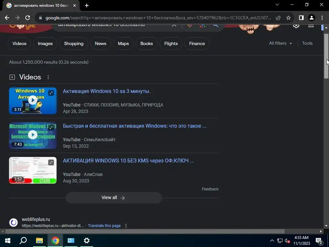Open muted volume tray icon

287,241
